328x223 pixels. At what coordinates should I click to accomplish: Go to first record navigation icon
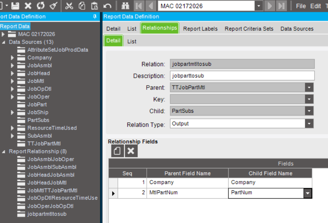(139, 6)
